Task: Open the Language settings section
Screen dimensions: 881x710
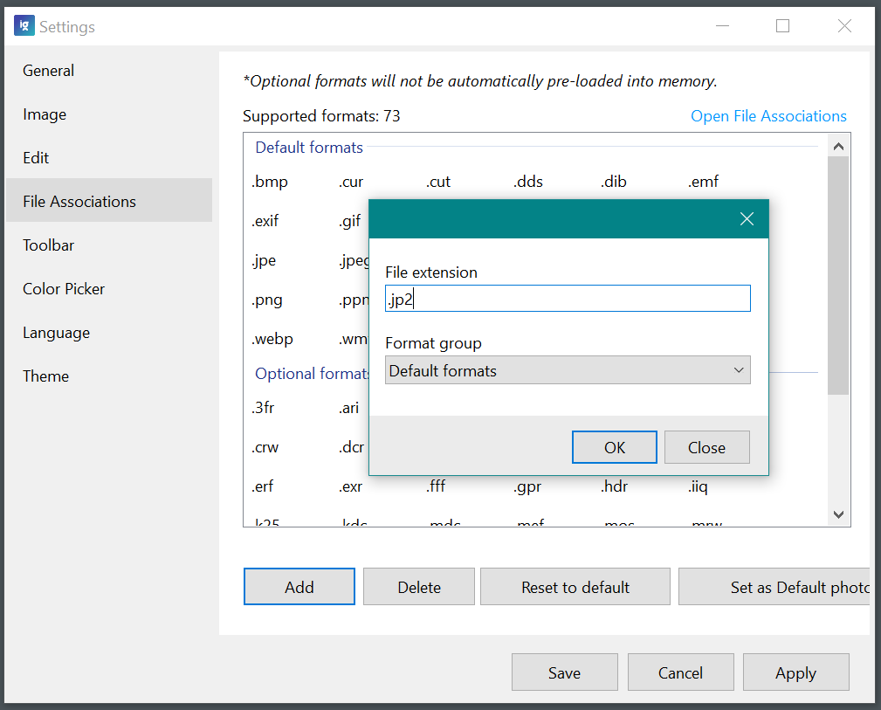Action: click(56, 332)
